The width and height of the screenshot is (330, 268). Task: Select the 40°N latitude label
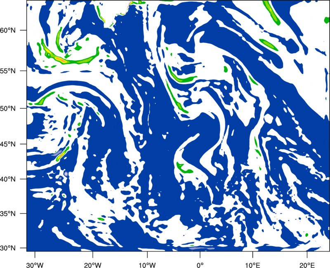(x=8, y=179)
